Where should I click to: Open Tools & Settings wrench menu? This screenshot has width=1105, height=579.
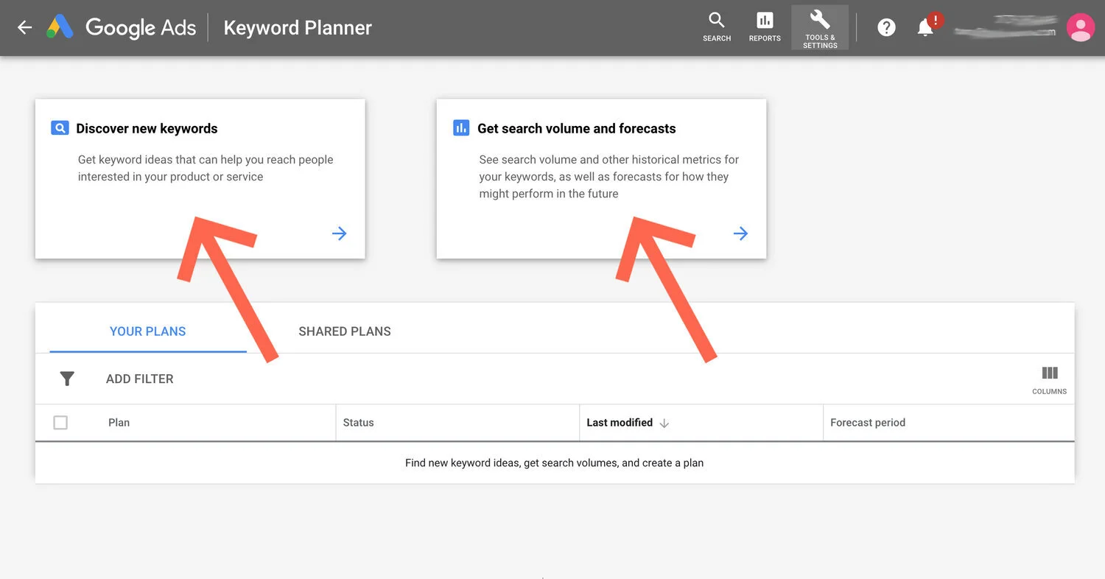(x=820, y=29)
